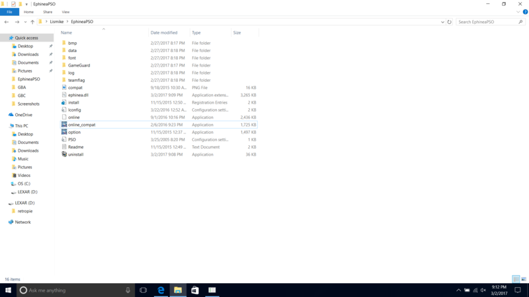Open Screenshots in the navigation pane
The width and height of the screenshot is (529, 297).
click(x=28, y=104)
